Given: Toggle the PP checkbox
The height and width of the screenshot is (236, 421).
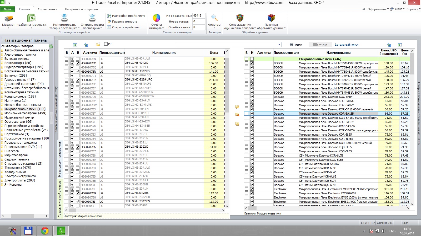Looking at the screenshot, I should (x=106, y=44).
